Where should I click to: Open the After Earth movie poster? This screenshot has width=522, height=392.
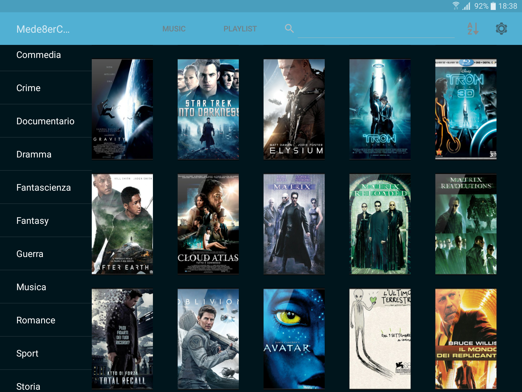[122, 224]
